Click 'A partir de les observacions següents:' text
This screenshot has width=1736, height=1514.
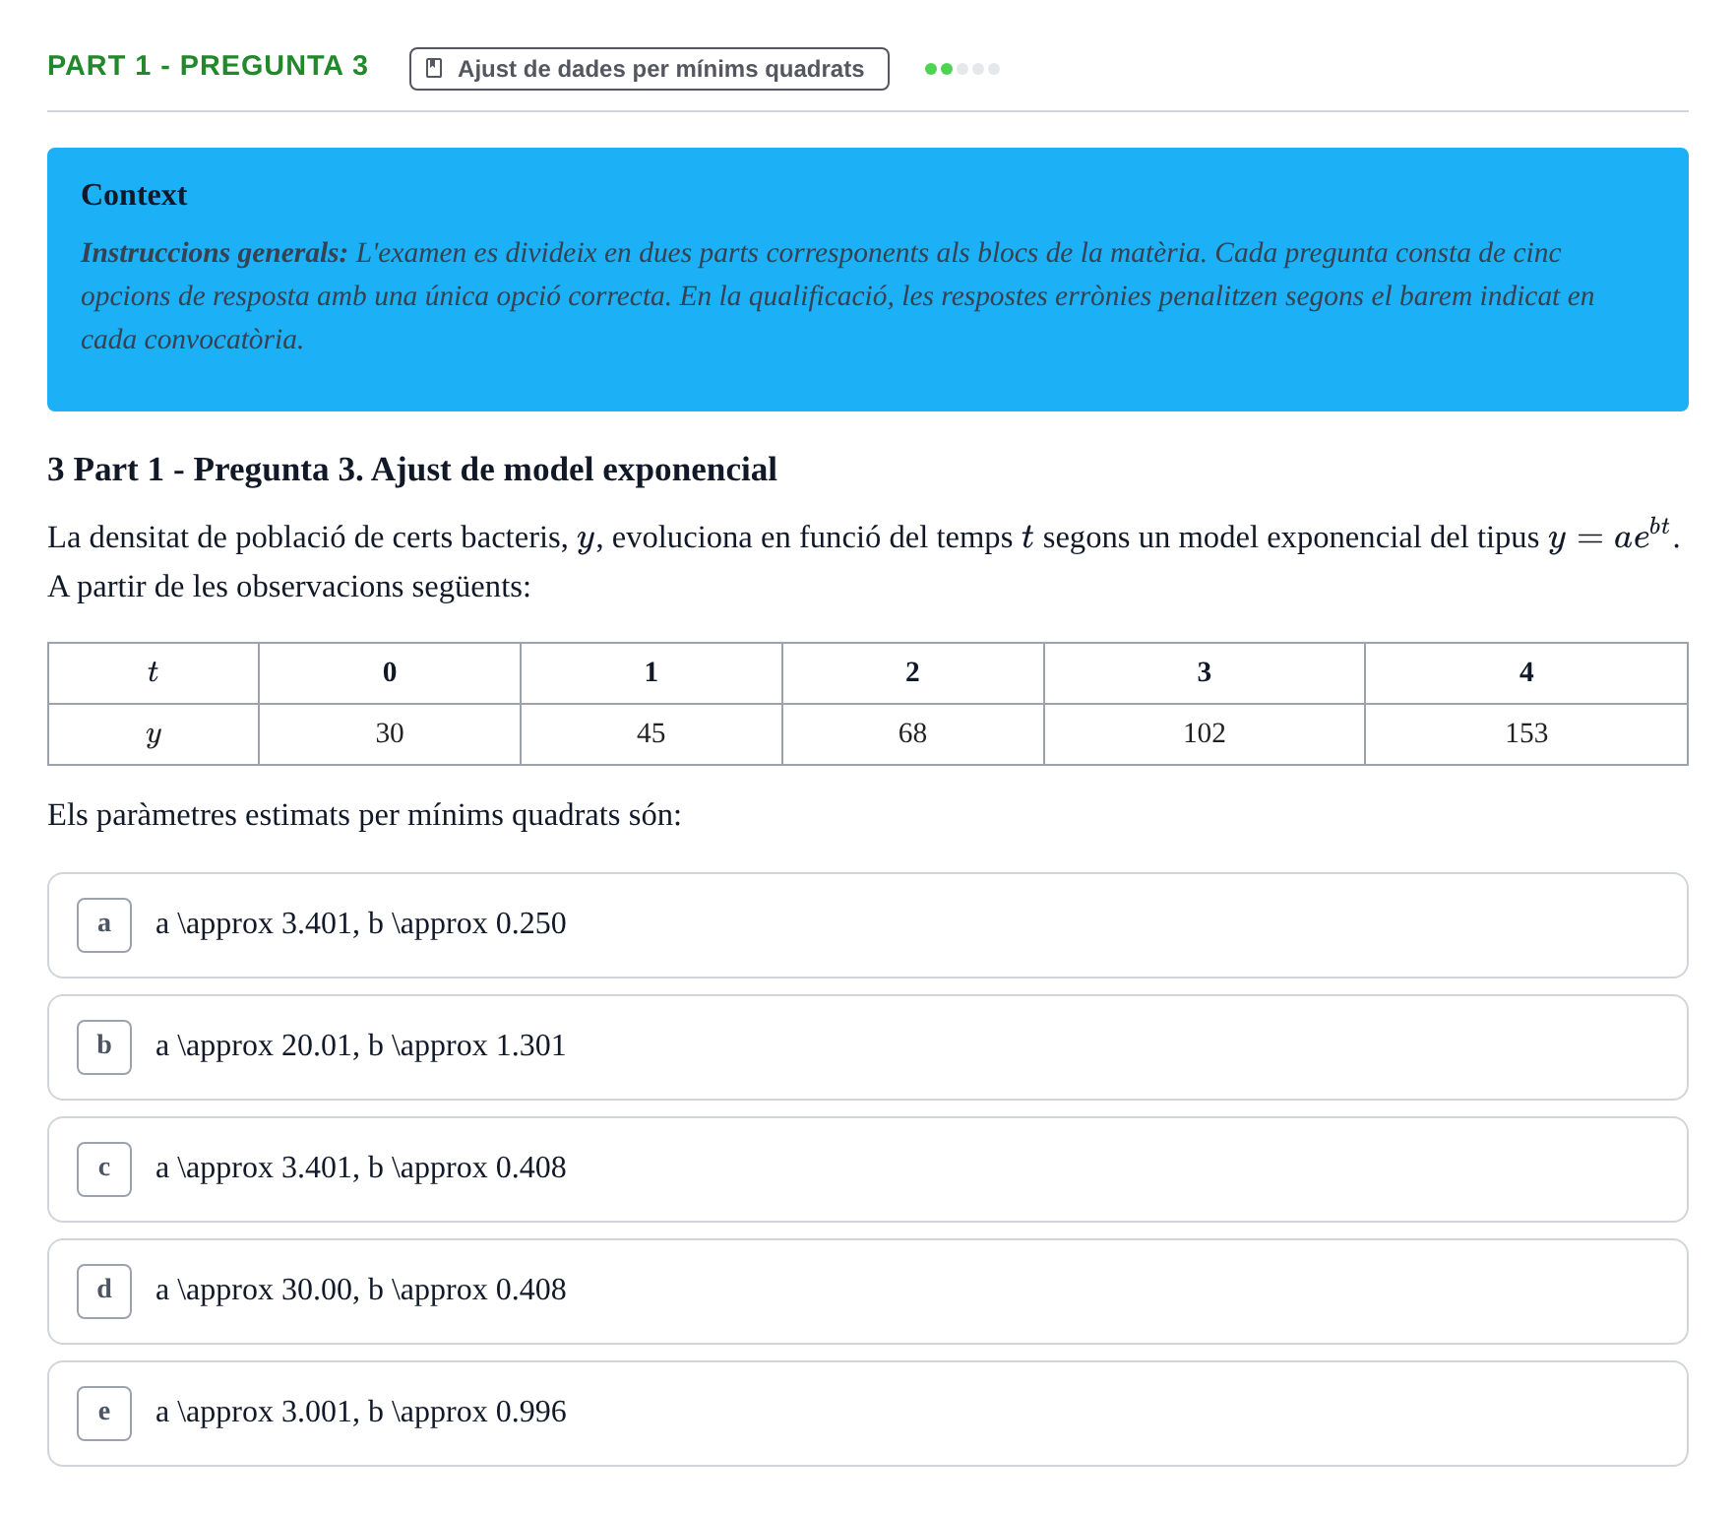pos(289,587)
